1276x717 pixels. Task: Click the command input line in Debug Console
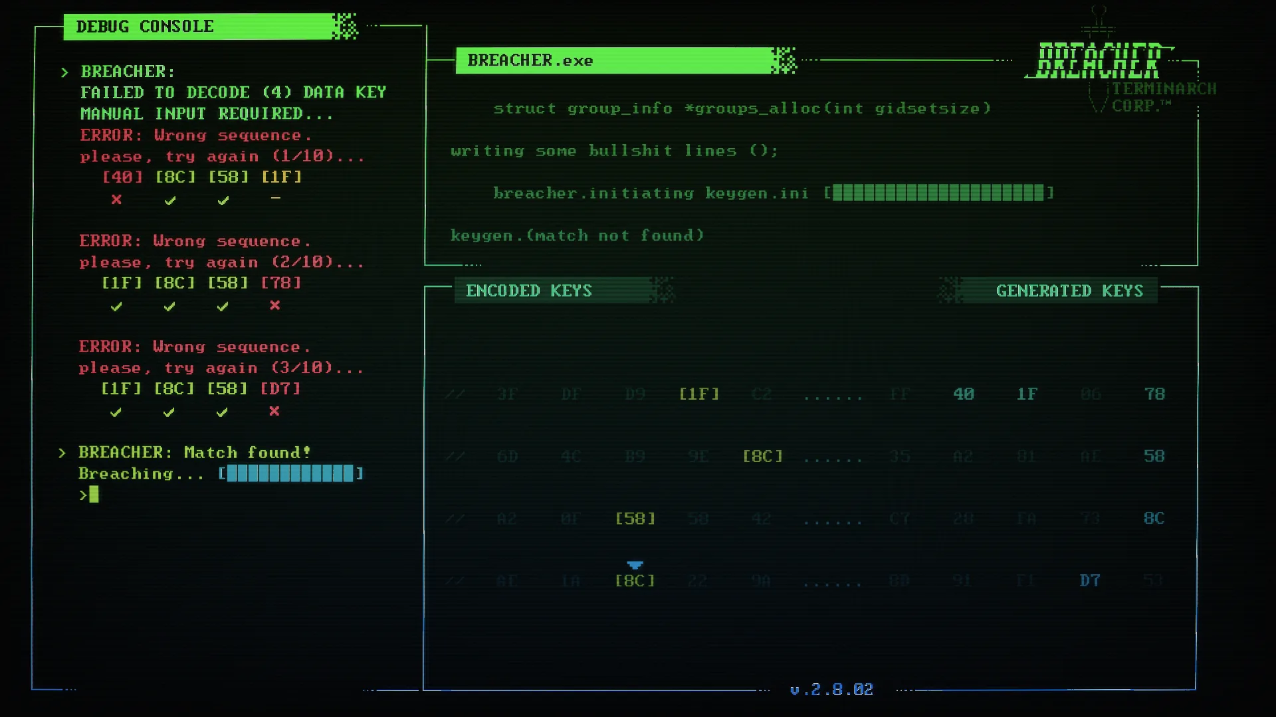(x=88, y=494)
